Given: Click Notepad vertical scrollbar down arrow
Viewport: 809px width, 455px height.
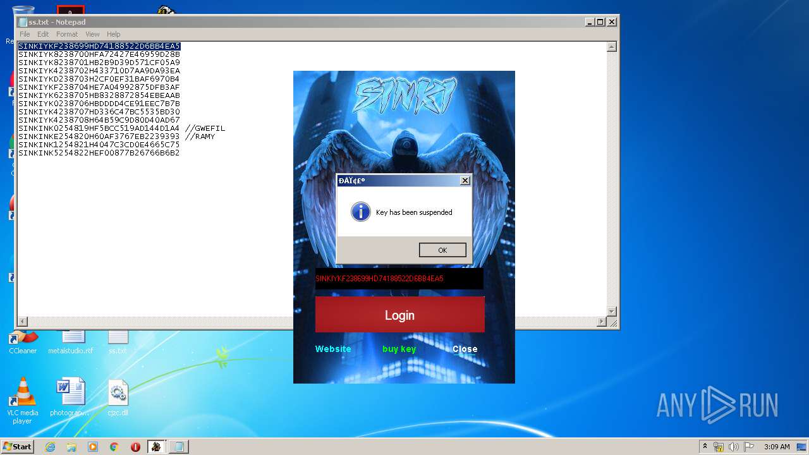Looking at the screenshot, I should [611, 312].
